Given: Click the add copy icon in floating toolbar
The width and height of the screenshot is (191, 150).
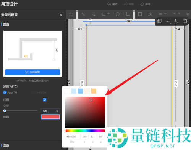Looking at the screenshot, I should click(x=159, y=21).
